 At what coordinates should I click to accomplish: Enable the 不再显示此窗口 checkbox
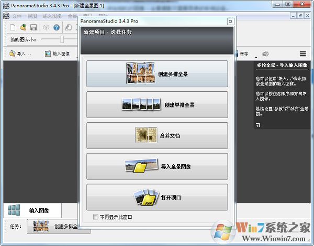pyautogui.click(x=95, y=217)
